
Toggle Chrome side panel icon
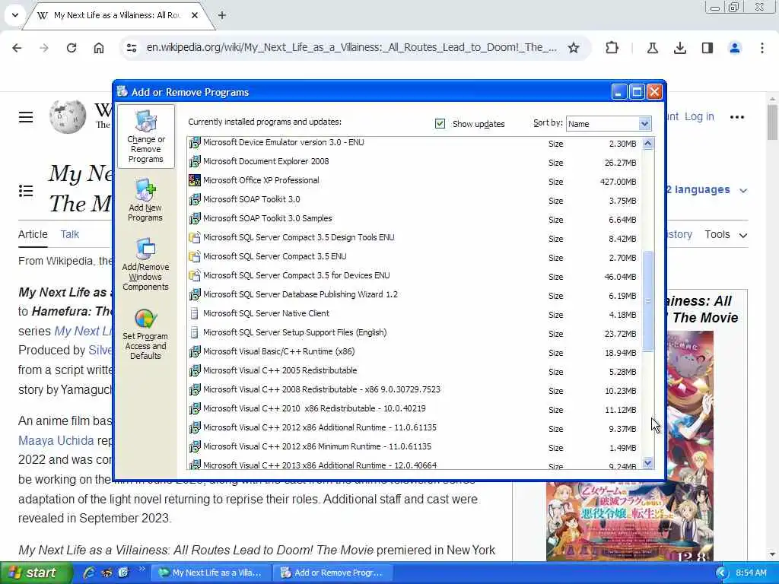coord(707,48)
